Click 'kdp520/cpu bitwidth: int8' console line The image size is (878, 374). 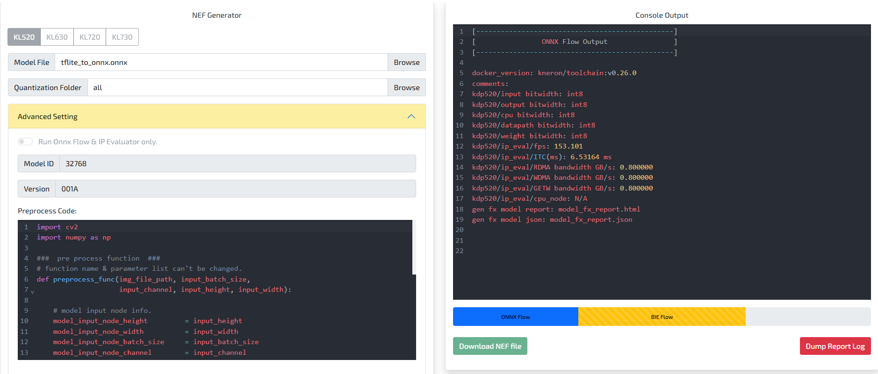pos(523,115)
